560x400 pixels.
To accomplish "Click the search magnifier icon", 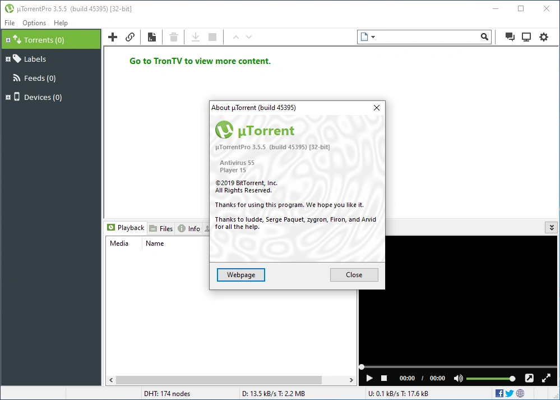I will point(484,37).
